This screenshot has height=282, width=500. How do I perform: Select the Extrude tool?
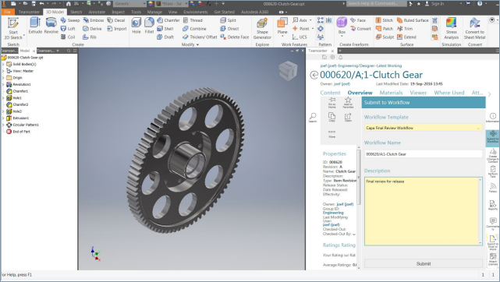coord(35,26)
